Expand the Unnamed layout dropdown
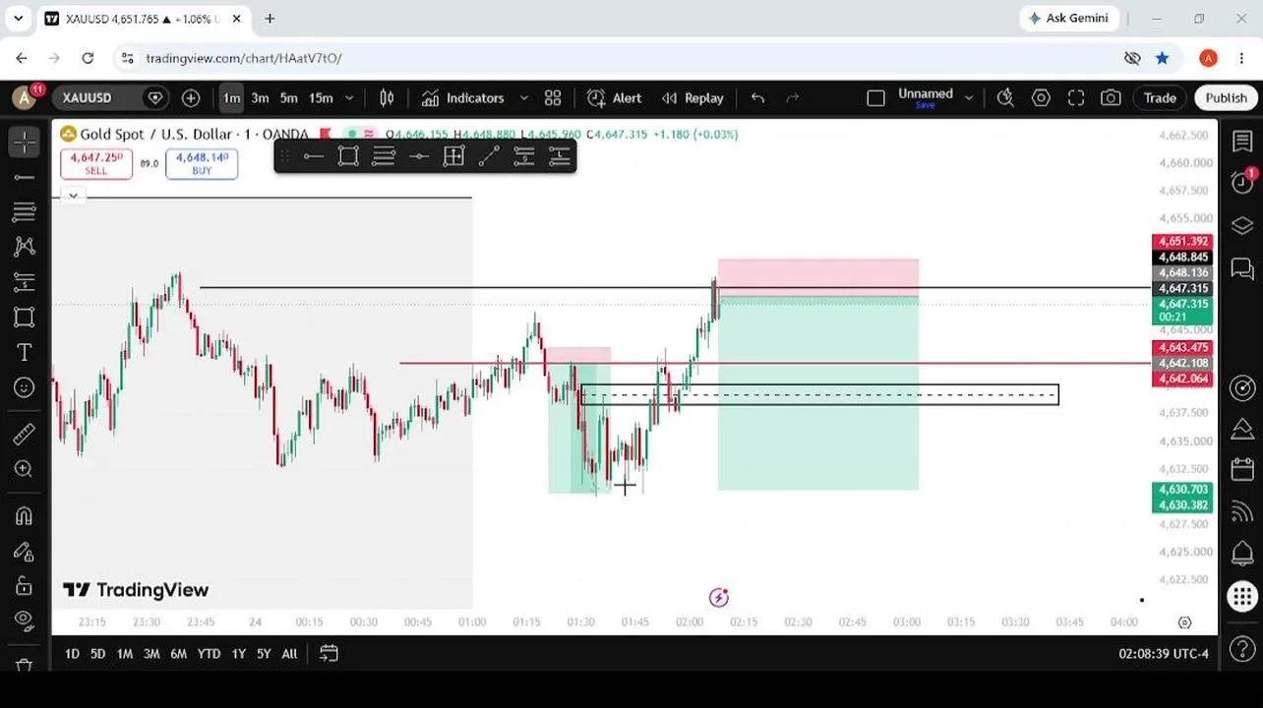The height and width of the screenshot is (708, 1263). tap(968, 97)
